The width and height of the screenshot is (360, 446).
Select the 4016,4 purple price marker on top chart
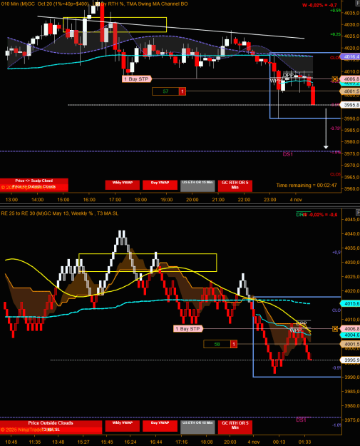[x=350, y=56]
